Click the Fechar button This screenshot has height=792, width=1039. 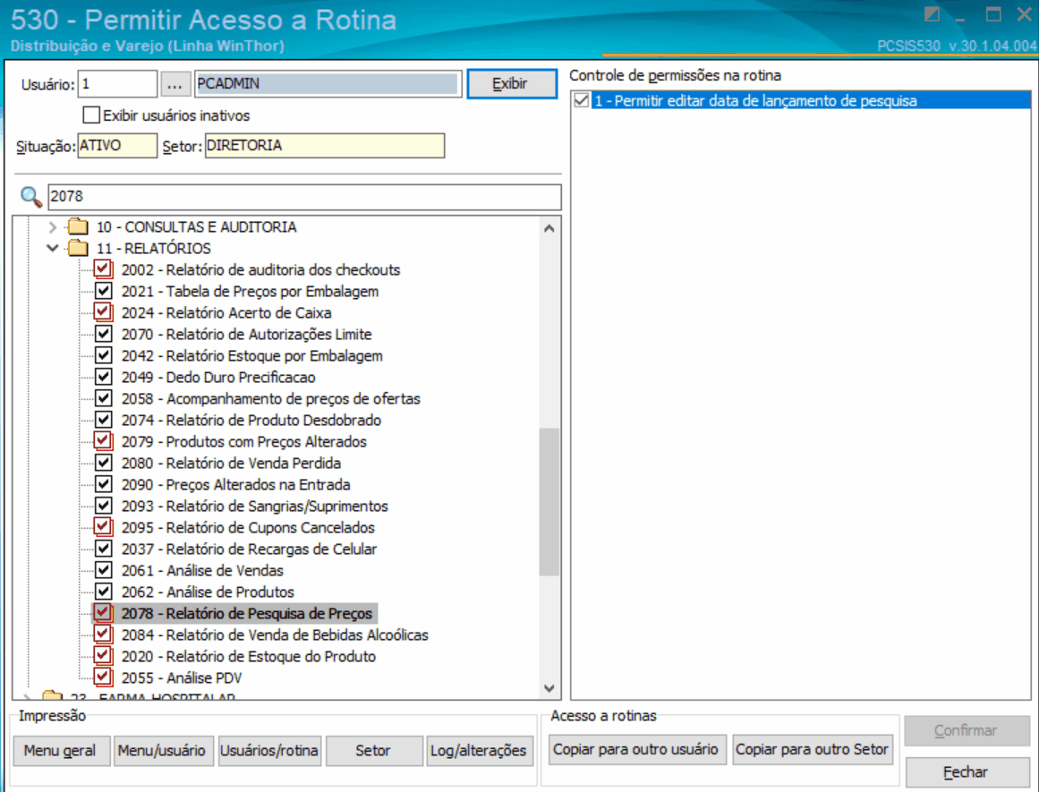click(x=967, y=772)
